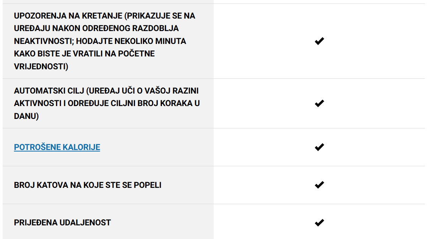Open the Potrošene kalorije link
The height and width of the screenshot is (239, 429).
57,147
